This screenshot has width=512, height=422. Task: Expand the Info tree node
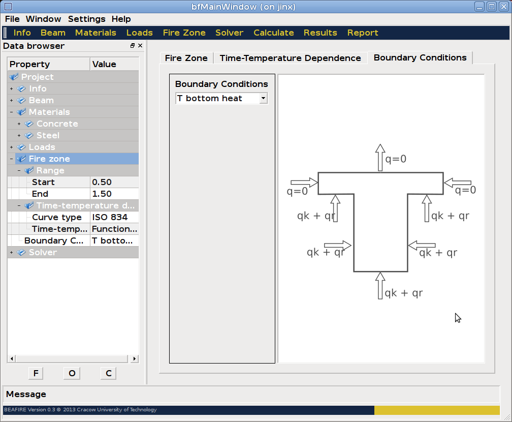tap(11, 89)
